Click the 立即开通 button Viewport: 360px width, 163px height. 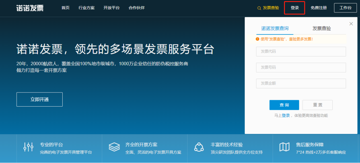[x=39, y=100]
